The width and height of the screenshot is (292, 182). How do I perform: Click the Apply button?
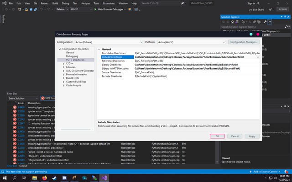pyautogui.click(x=252, y=136)
